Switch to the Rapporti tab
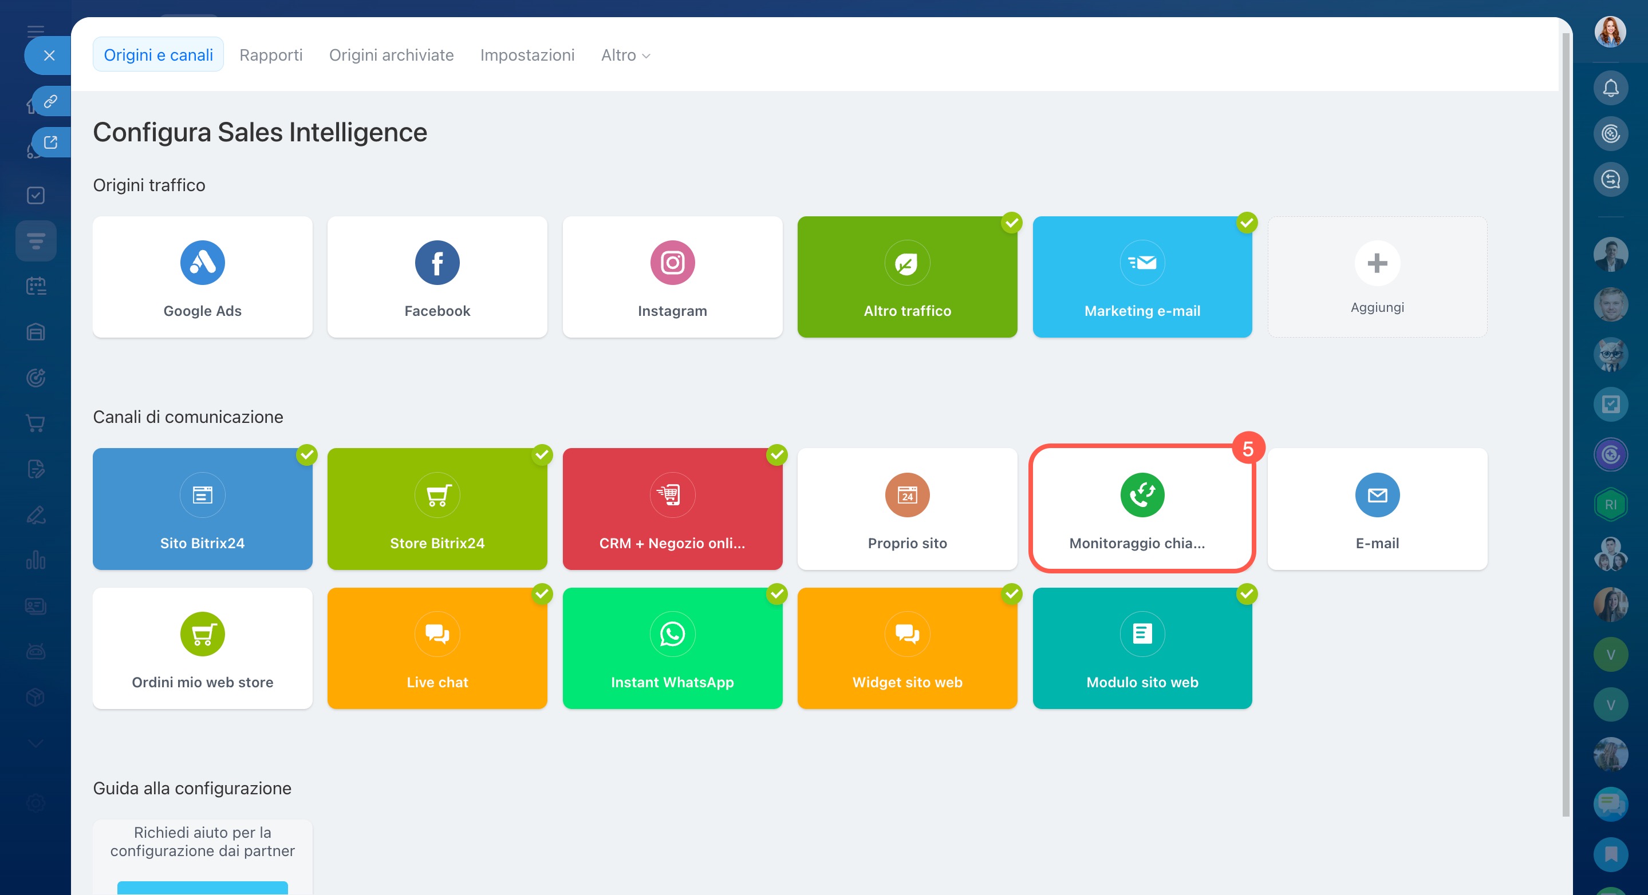Image resolution: width=1648 pixels, height=895 pixels. coord(271,55)
